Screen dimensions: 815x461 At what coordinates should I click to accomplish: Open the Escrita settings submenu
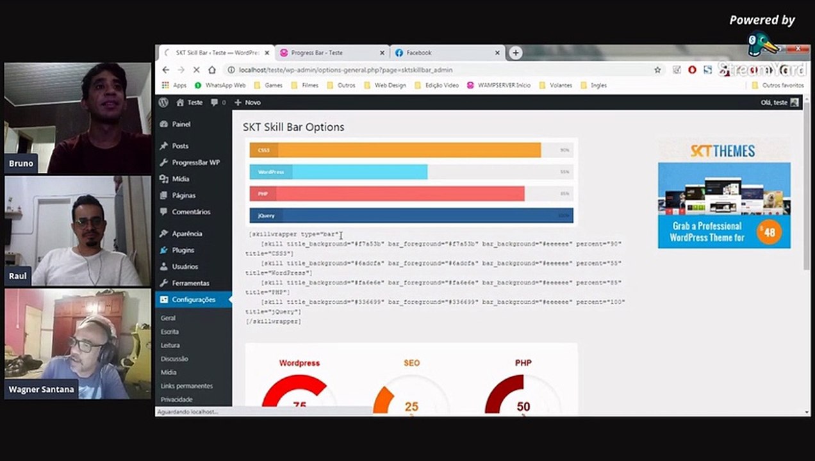coord(170,332)
